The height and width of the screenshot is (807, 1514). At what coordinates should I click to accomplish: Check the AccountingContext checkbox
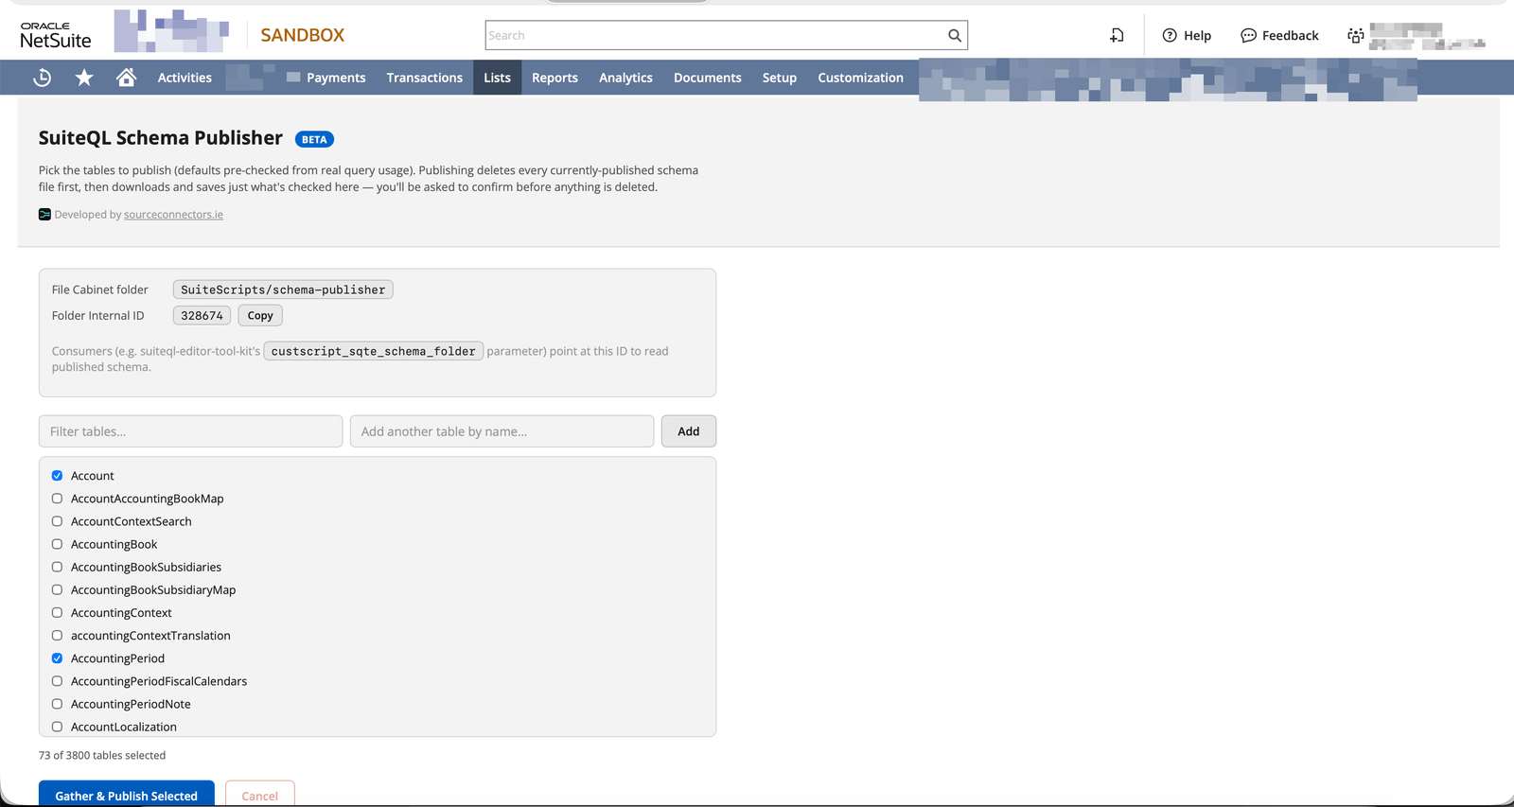[x=57, y=613]
